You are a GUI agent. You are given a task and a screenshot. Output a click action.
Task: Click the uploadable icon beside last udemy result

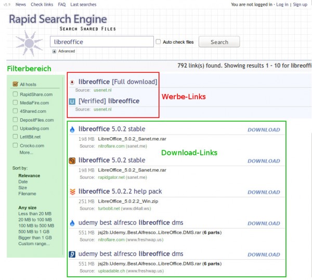72,255
